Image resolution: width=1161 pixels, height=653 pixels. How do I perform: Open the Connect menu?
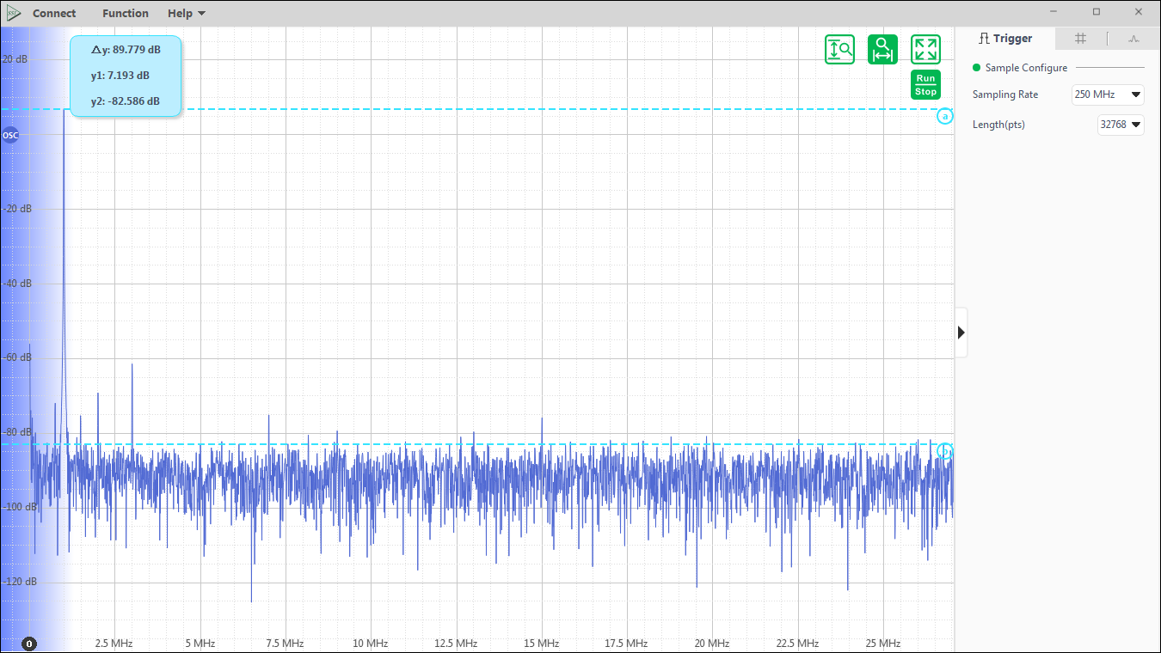tap(54, 13)
